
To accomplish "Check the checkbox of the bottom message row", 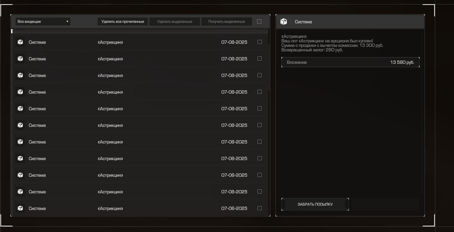I will pos(260,208).
